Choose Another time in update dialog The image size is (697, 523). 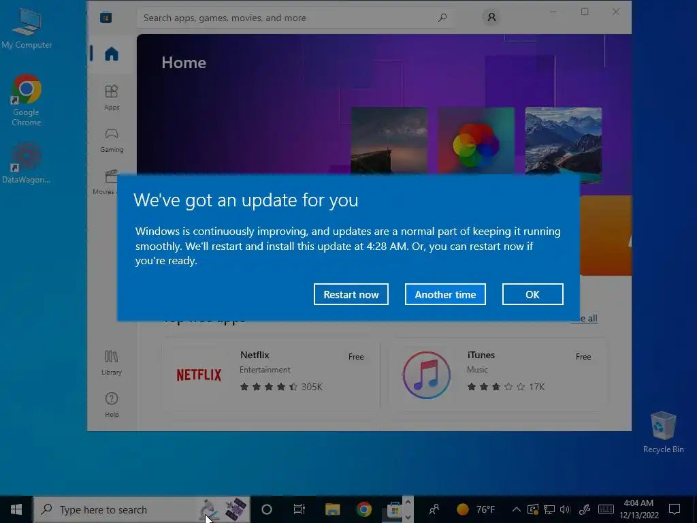[445, 294]
